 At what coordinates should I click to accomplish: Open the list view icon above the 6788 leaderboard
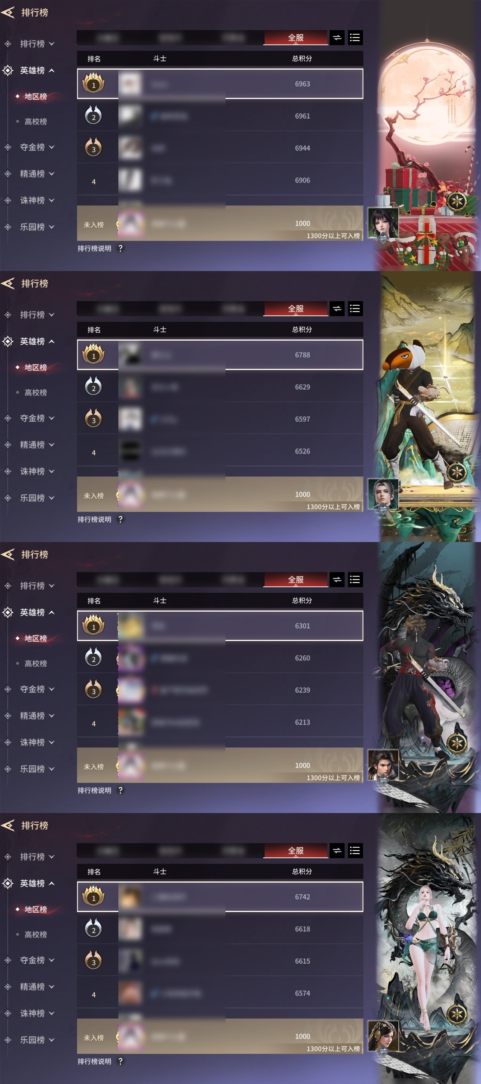[x=355, y=309]
